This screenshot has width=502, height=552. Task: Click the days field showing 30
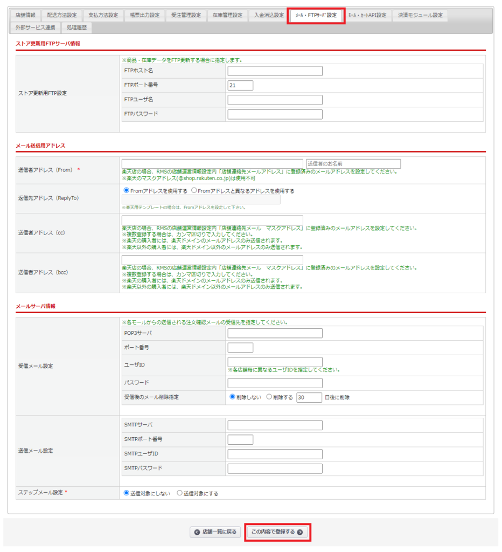[309, 397]
